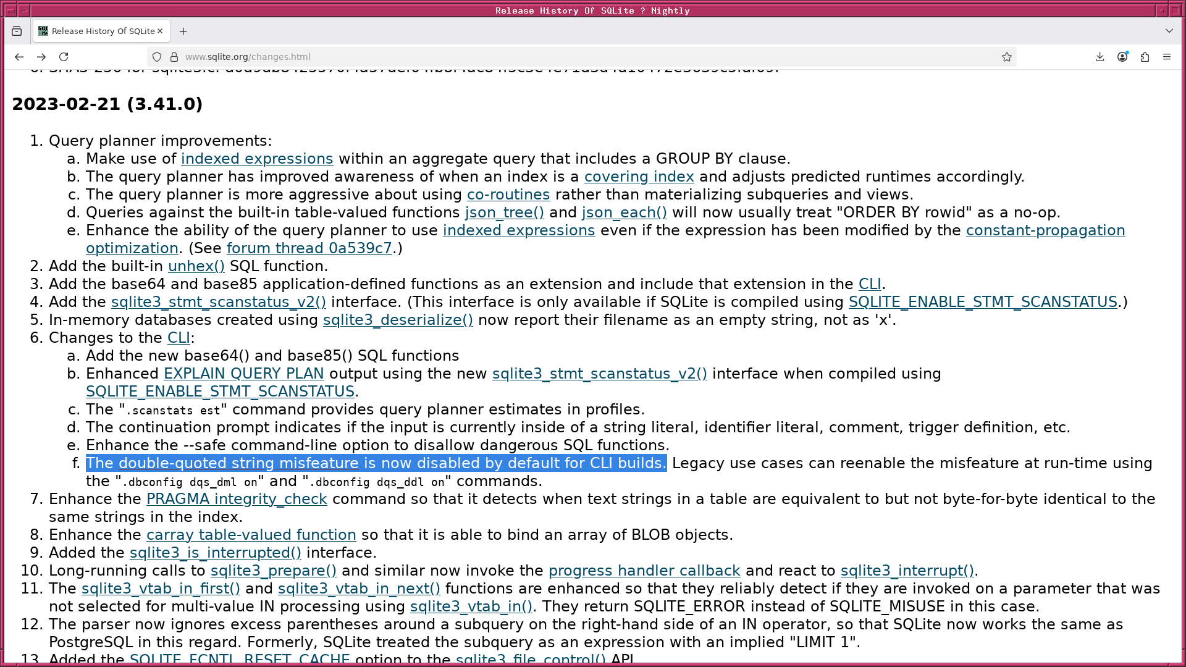
Task: Open the hamburger application menu
Action: (1167, 56)
